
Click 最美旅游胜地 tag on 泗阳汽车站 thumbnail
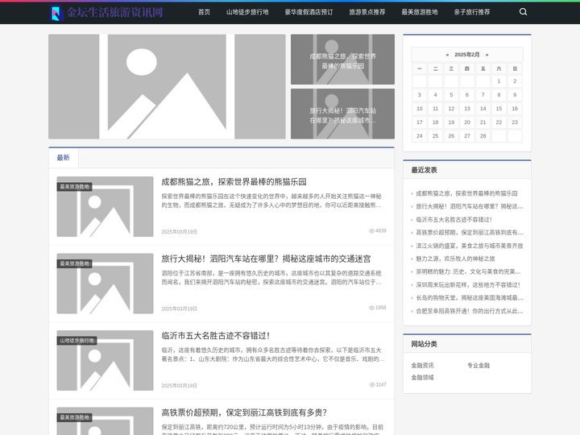(74, 263)
